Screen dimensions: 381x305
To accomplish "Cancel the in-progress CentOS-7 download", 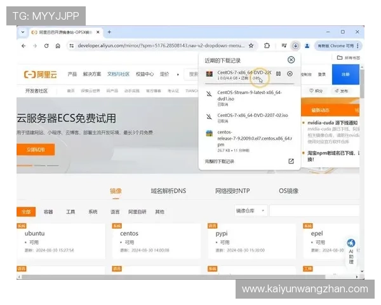I will [290, 74].
